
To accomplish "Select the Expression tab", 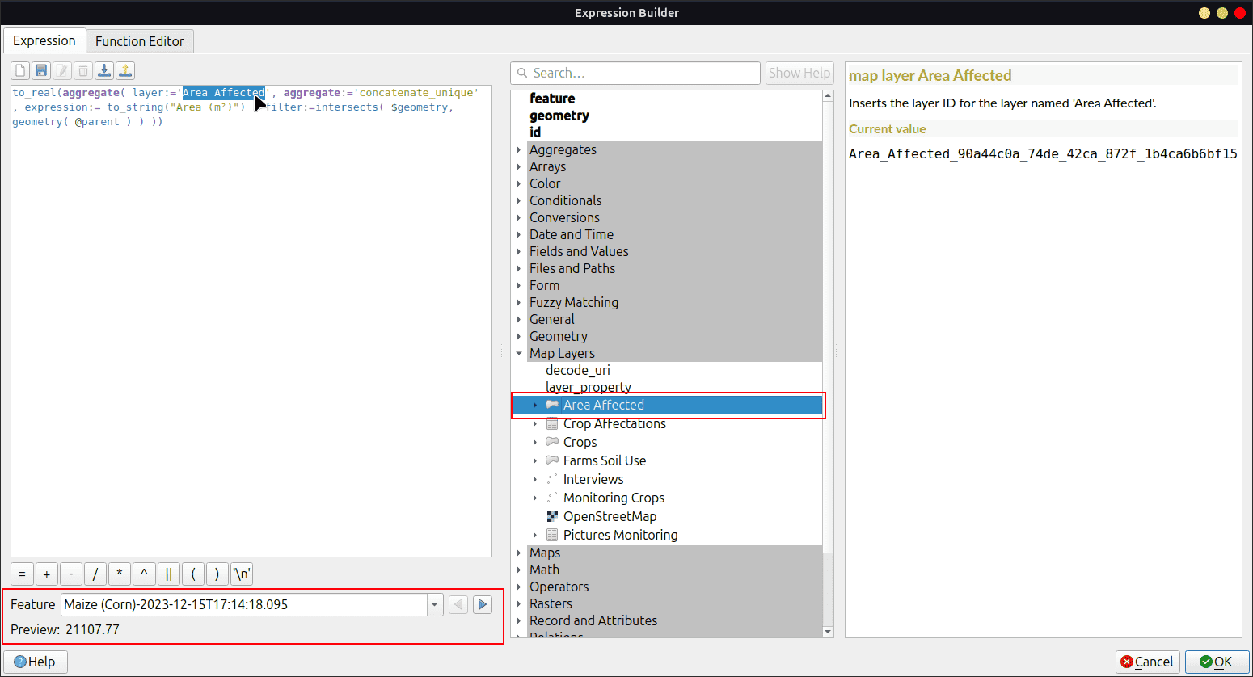I will pyautogui.click(x=44, y=41).
